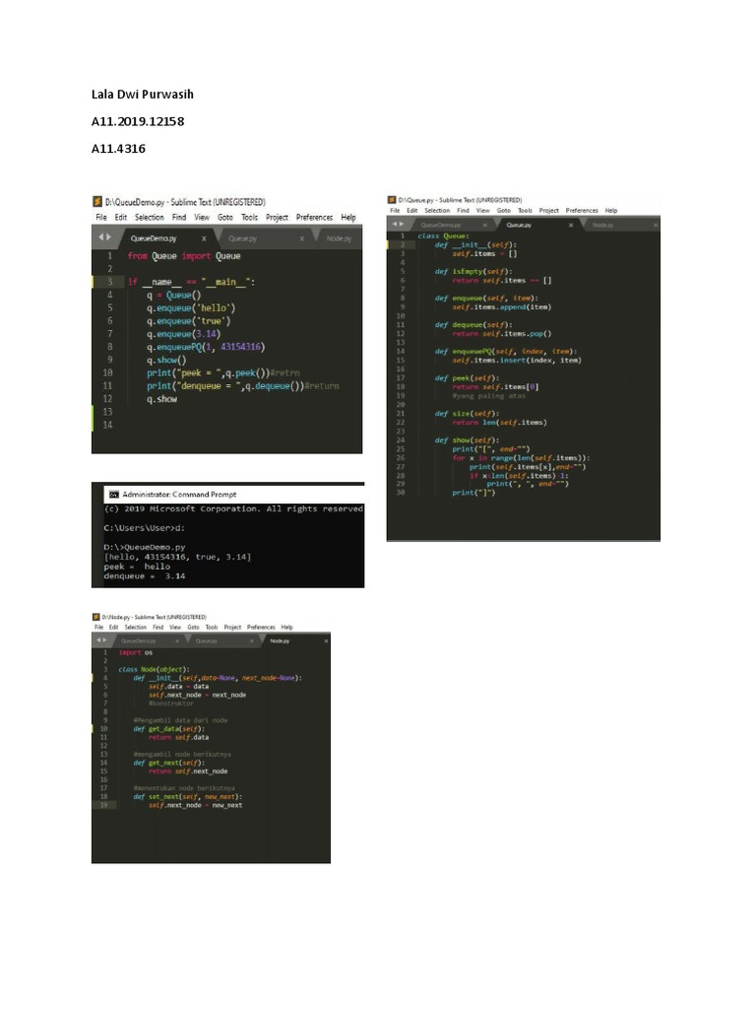756x1009 pixels.
Task: Close the Queue.py tab in QueueDemo.py window
Action: [301, 238]
